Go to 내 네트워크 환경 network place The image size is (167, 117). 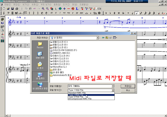click(40, 86)
